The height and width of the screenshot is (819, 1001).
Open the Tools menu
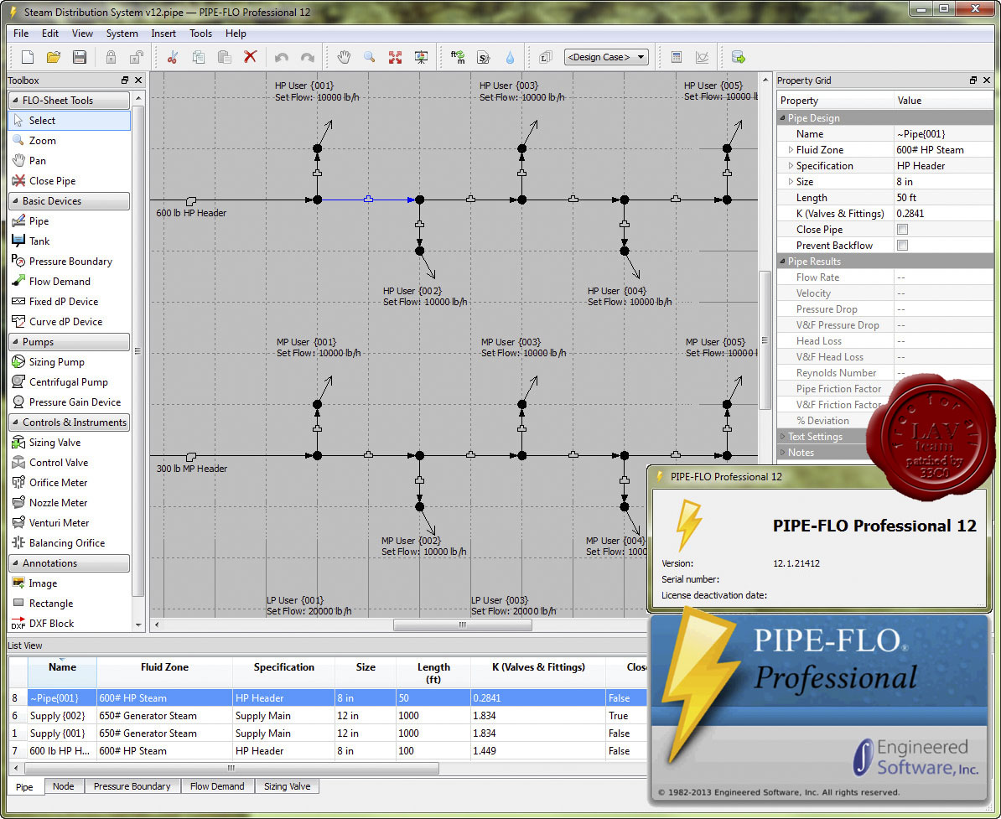pos(200,34)
